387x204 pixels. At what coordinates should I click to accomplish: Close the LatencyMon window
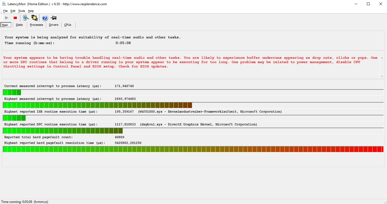(381, 4)
